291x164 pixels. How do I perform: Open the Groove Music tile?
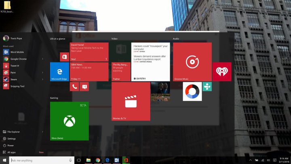(x=192, y=62)
